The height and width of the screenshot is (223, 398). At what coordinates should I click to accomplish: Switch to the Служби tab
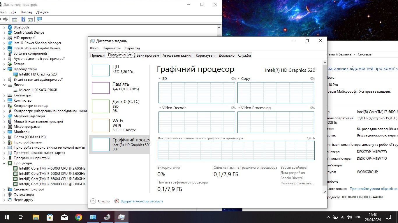tap(244, 55)
